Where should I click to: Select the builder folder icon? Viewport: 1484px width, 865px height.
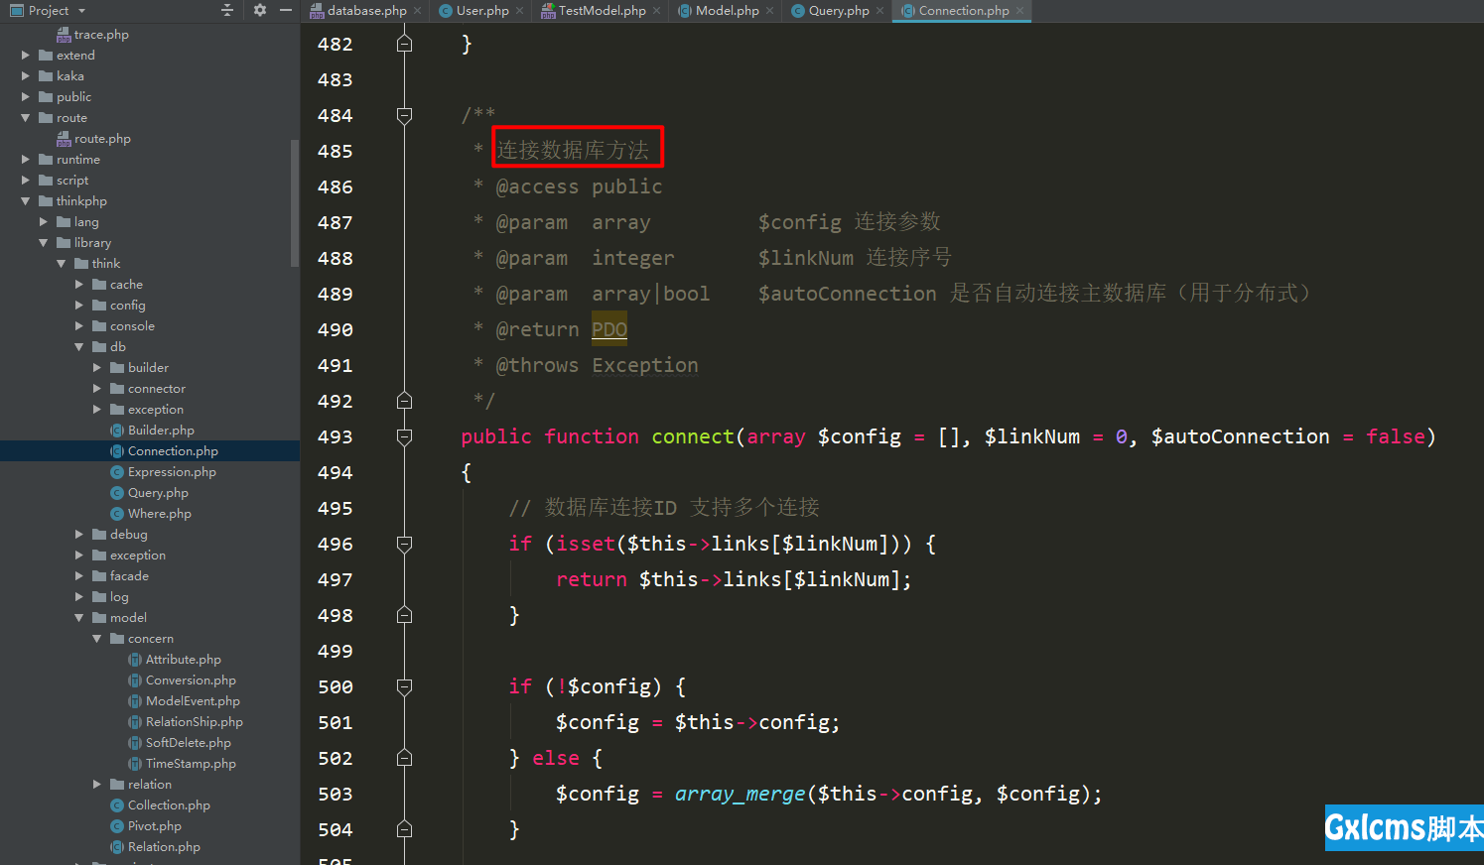point(117,368)
